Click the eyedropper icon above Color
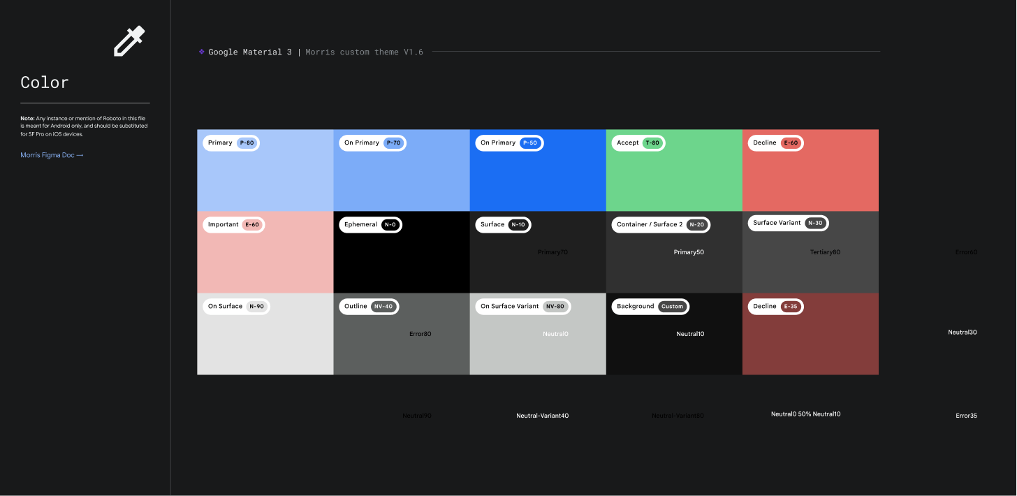The image size is (1017, 496). [x=129, y=41]
